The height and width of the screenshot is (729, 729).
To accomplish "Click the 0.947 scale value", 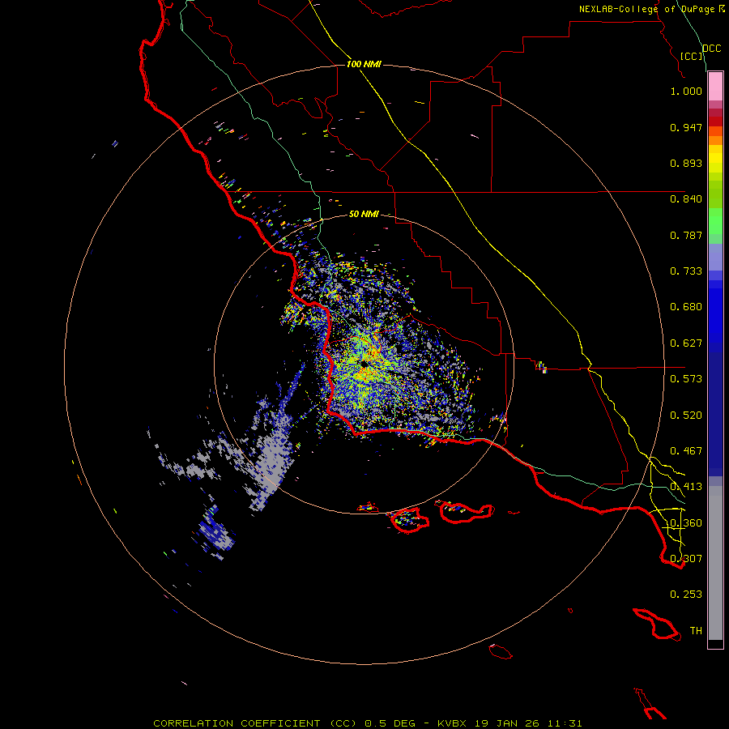I will pyautogui.click(x=686, y=127).
